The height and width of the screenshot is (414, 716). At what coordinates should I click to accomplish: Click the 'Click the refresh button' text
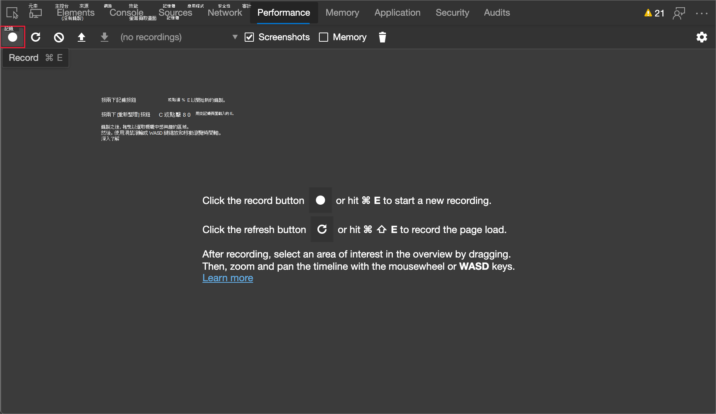(254, 230)
